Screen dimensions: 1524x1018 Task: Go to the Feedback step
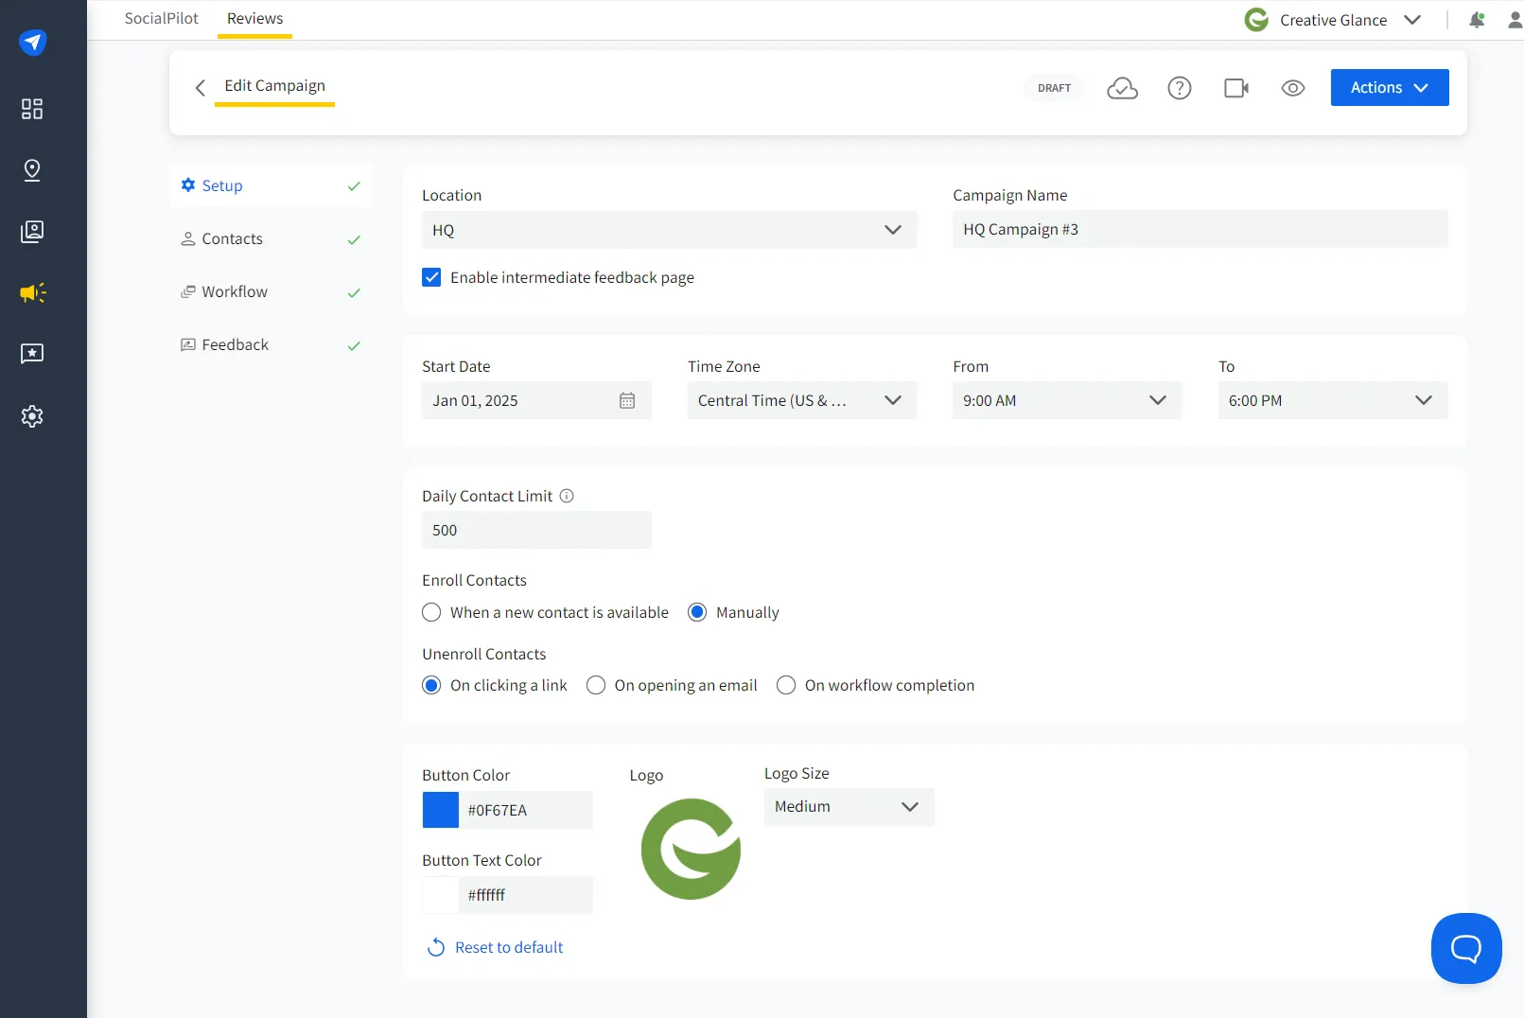pyautogui.click(x=235, y=344)
